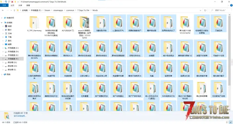Expand the 新加卷 (G:) node arrow
This screenshot has width=233, height=124.
click(x=3, y=62)
